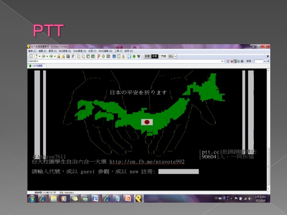This screenshot has height=215, width=287.
Task: Click the second yellow lightning reconnect icon
Action: [63, 56]
